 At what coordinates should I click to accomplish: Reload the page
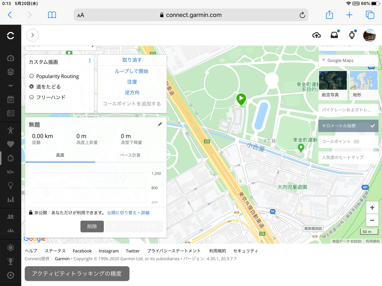click(x=302, y=15)
